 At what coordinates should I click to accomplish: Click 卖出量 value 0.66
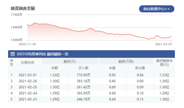tap(140, 75)
